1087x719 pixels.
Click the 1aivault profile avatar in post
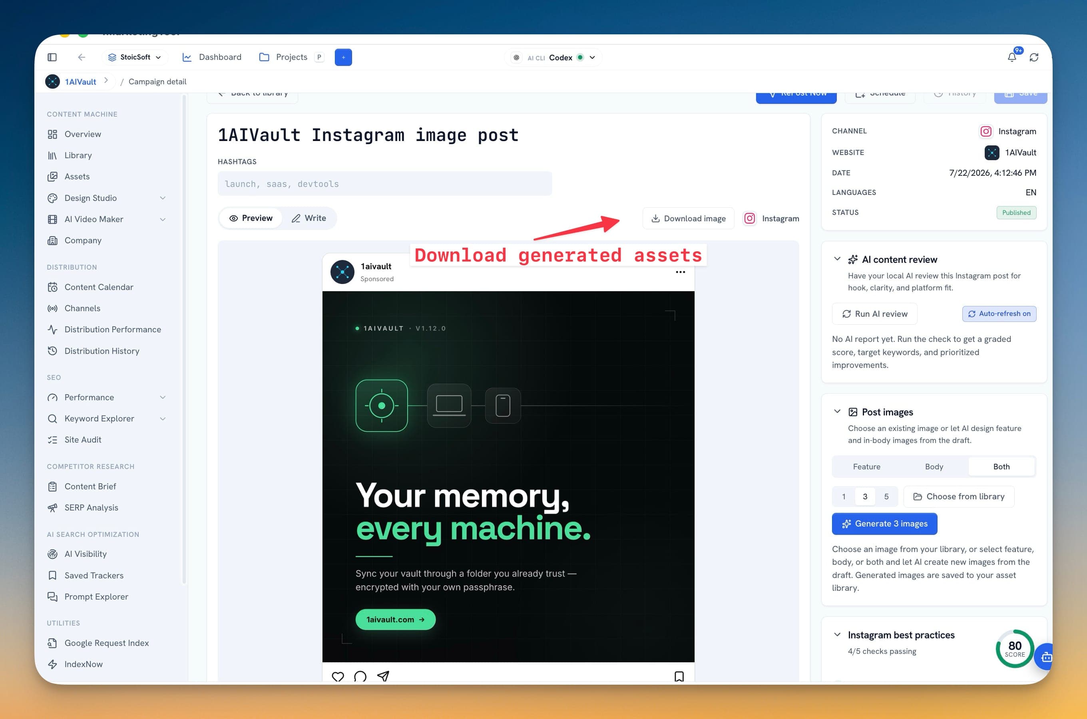[342, 272]
